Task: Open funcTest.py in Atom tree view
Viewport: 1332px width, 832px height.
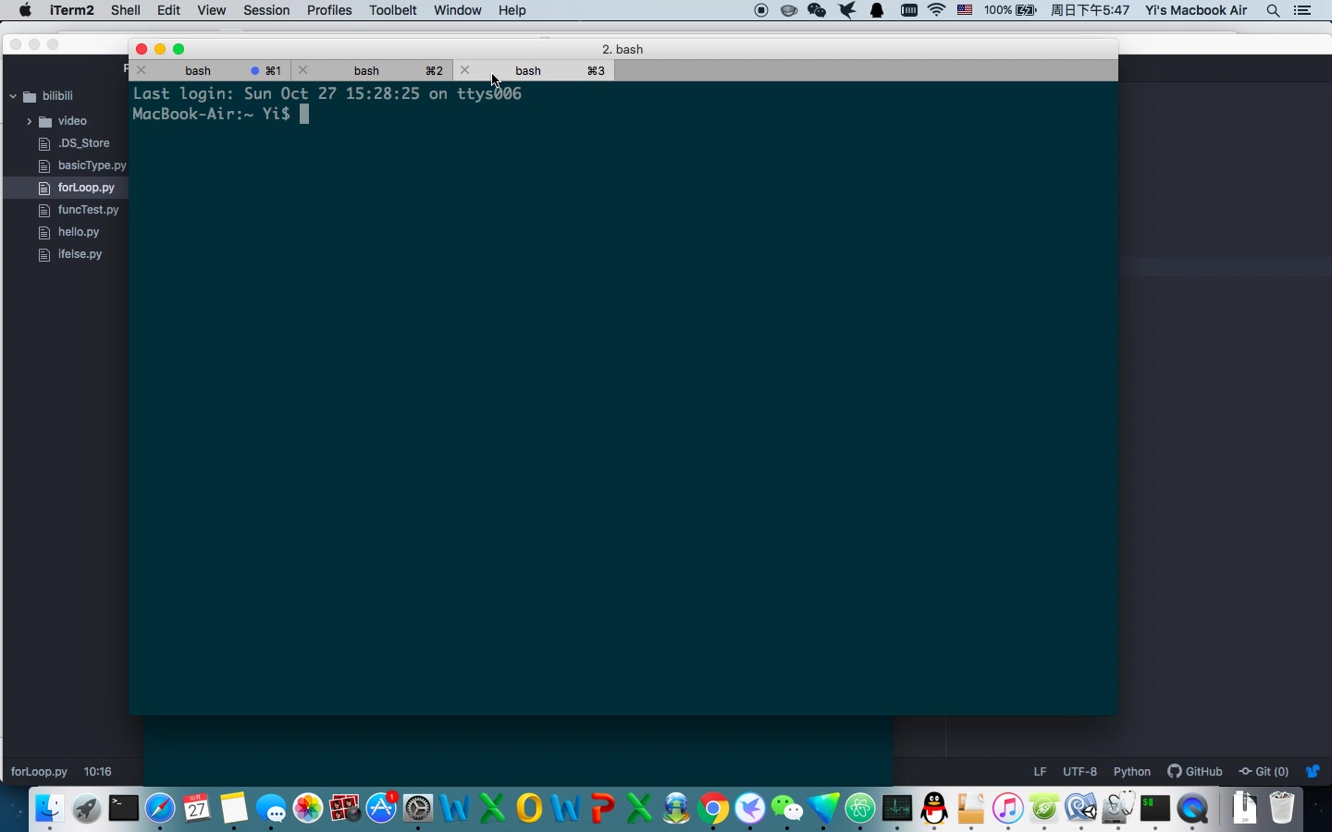Action: (88, 210)
